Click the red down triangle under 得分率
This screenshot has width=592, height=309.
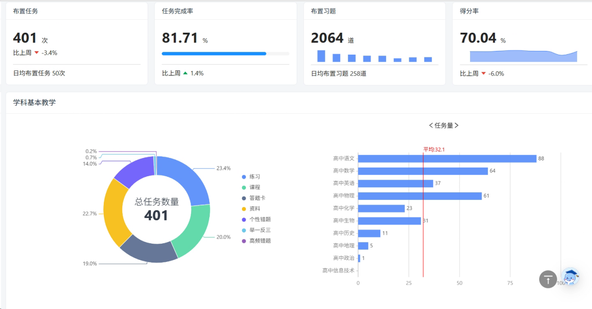(483, 73)
